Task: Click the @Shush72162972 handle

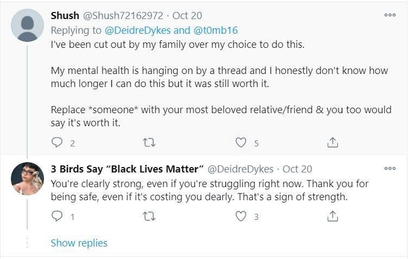Action: click(x=122, y=16)
